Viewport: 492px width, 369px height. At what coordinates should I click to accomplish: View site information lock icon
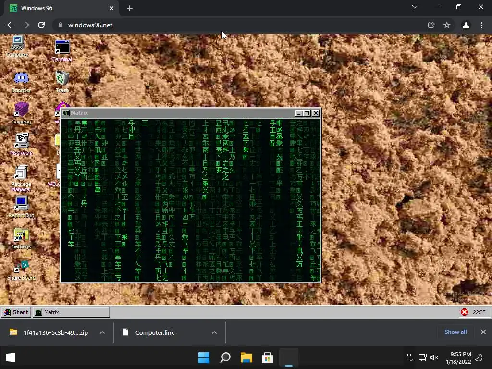pyautogui.click(x=61, y=25)
